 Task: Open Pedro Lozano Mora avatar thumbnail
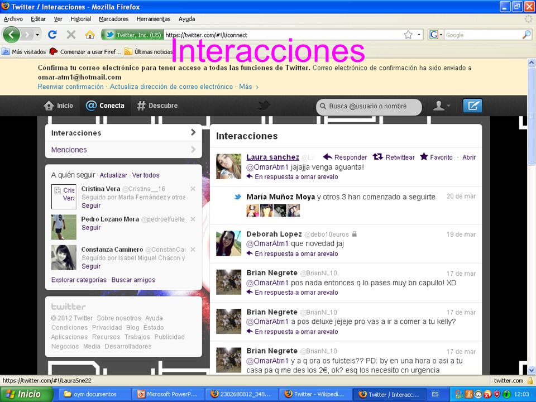(x=64, y=227)
